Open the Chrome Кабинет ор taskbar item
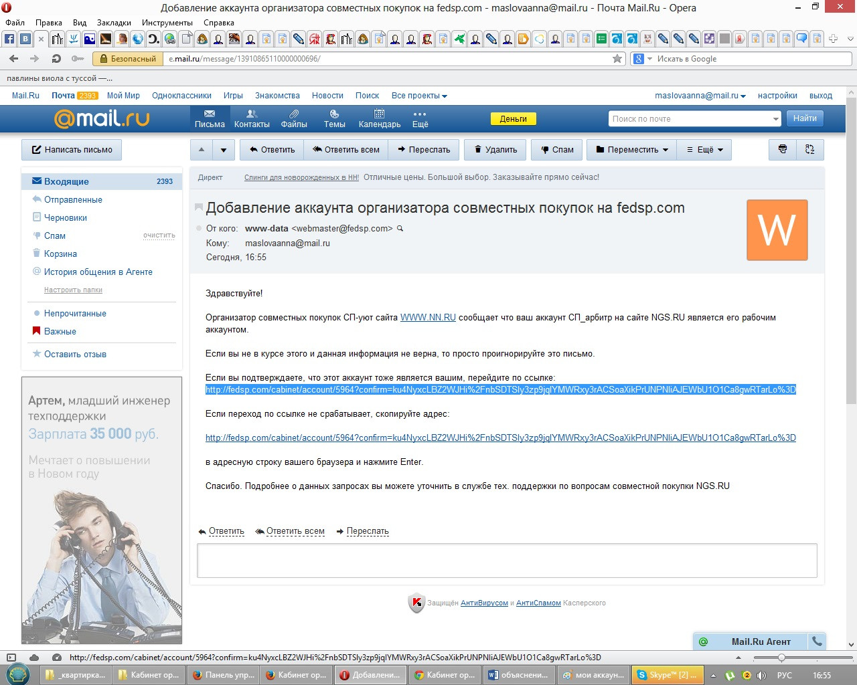 tap(443, 675)
